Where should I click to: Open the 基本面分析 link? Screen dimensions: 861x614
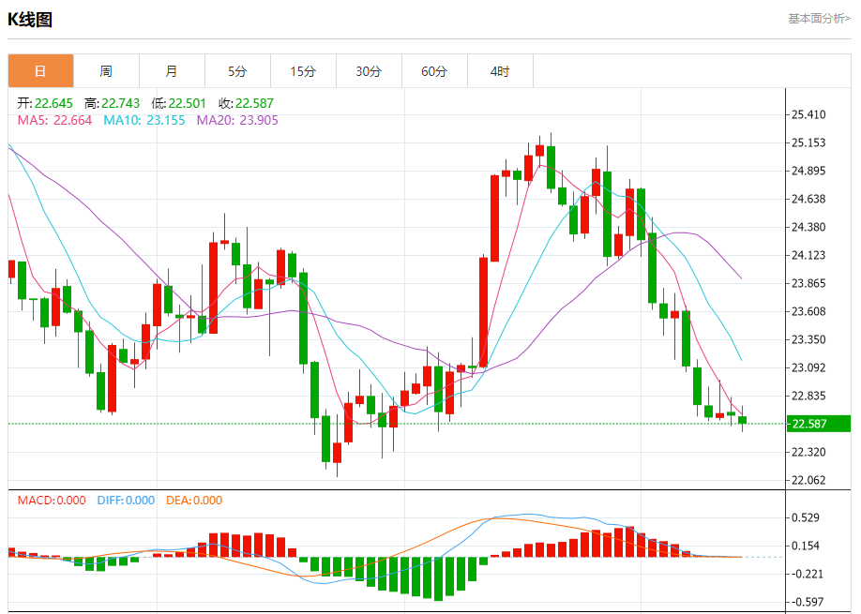pos(820,18)
